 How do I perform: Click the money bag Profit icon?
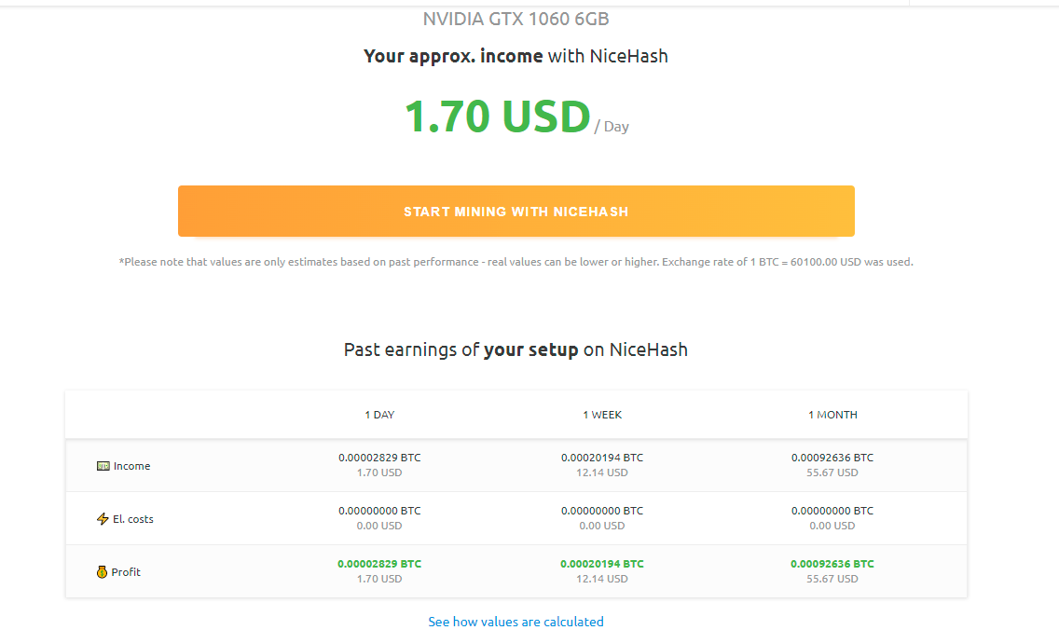pyautogui.click(x=103, y=572)
